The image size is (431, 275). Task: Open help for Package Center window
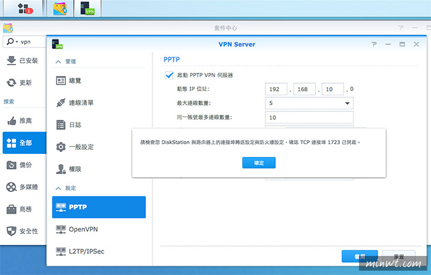pos(401,28)
